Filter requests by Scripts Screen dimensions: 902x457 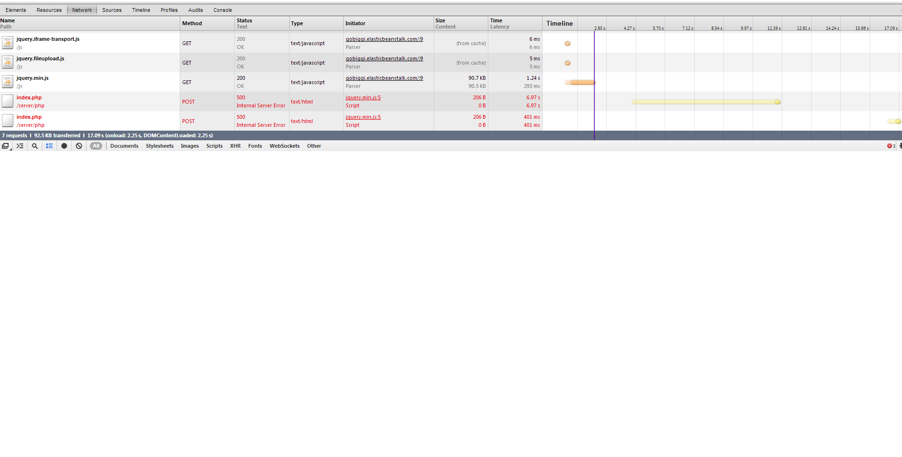[214, 146]
